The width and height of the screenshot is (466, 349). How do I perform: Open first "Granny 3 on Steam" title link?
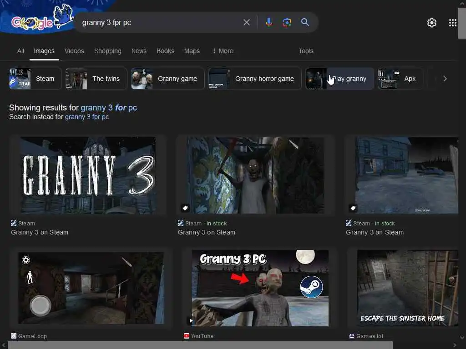click(40, 232)
